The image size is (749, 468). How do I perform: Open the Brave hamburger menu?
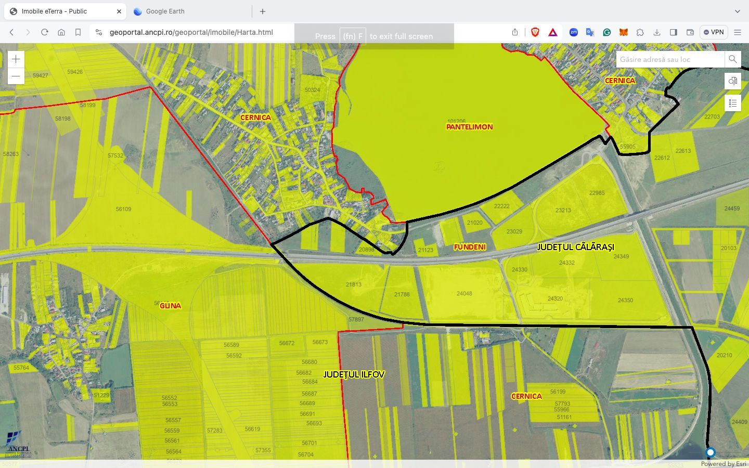[737, 32]
